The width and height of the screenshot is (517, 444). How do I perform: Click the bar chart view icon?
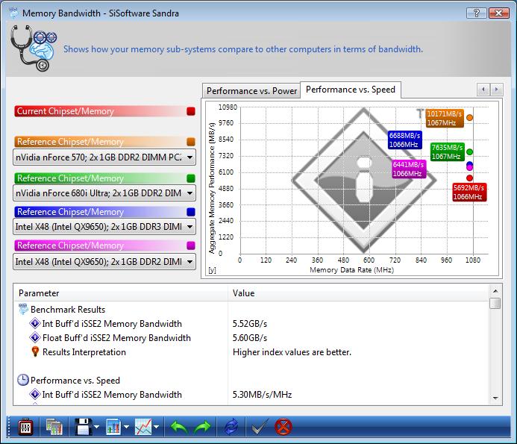click(x=113, y=427)
